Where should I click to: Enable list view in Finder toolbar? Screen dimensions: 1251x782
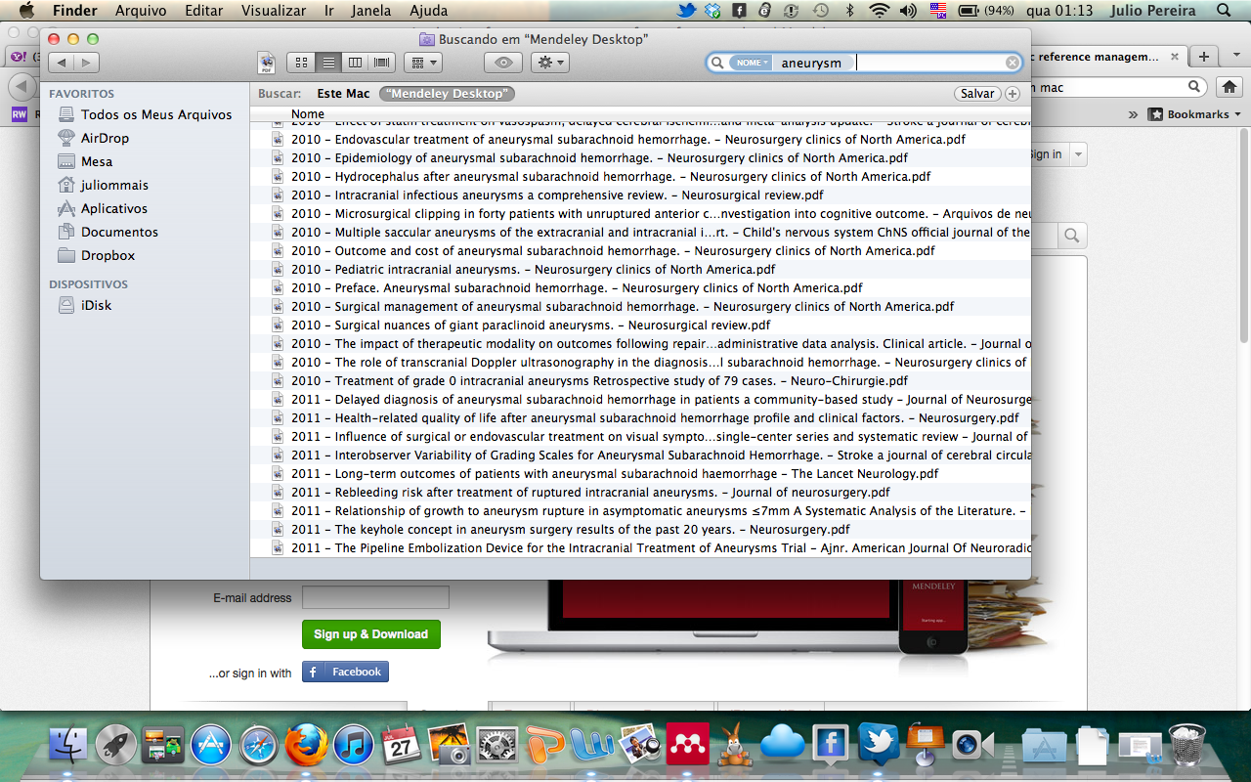328,63
